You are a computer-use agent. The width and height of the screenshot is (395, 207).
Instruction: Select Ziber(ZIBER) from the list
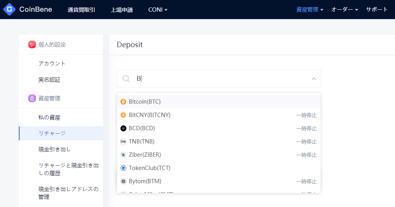pos(219,155)
